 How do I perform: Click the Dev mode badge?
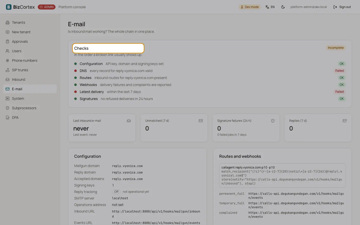click(249, 7)
